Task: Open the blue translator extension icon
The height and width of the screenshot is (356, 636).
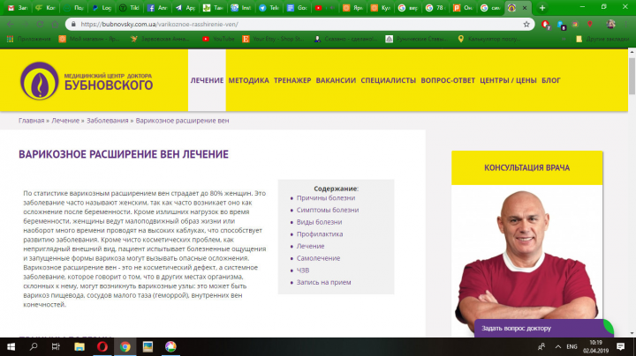Action: point(562,25)
